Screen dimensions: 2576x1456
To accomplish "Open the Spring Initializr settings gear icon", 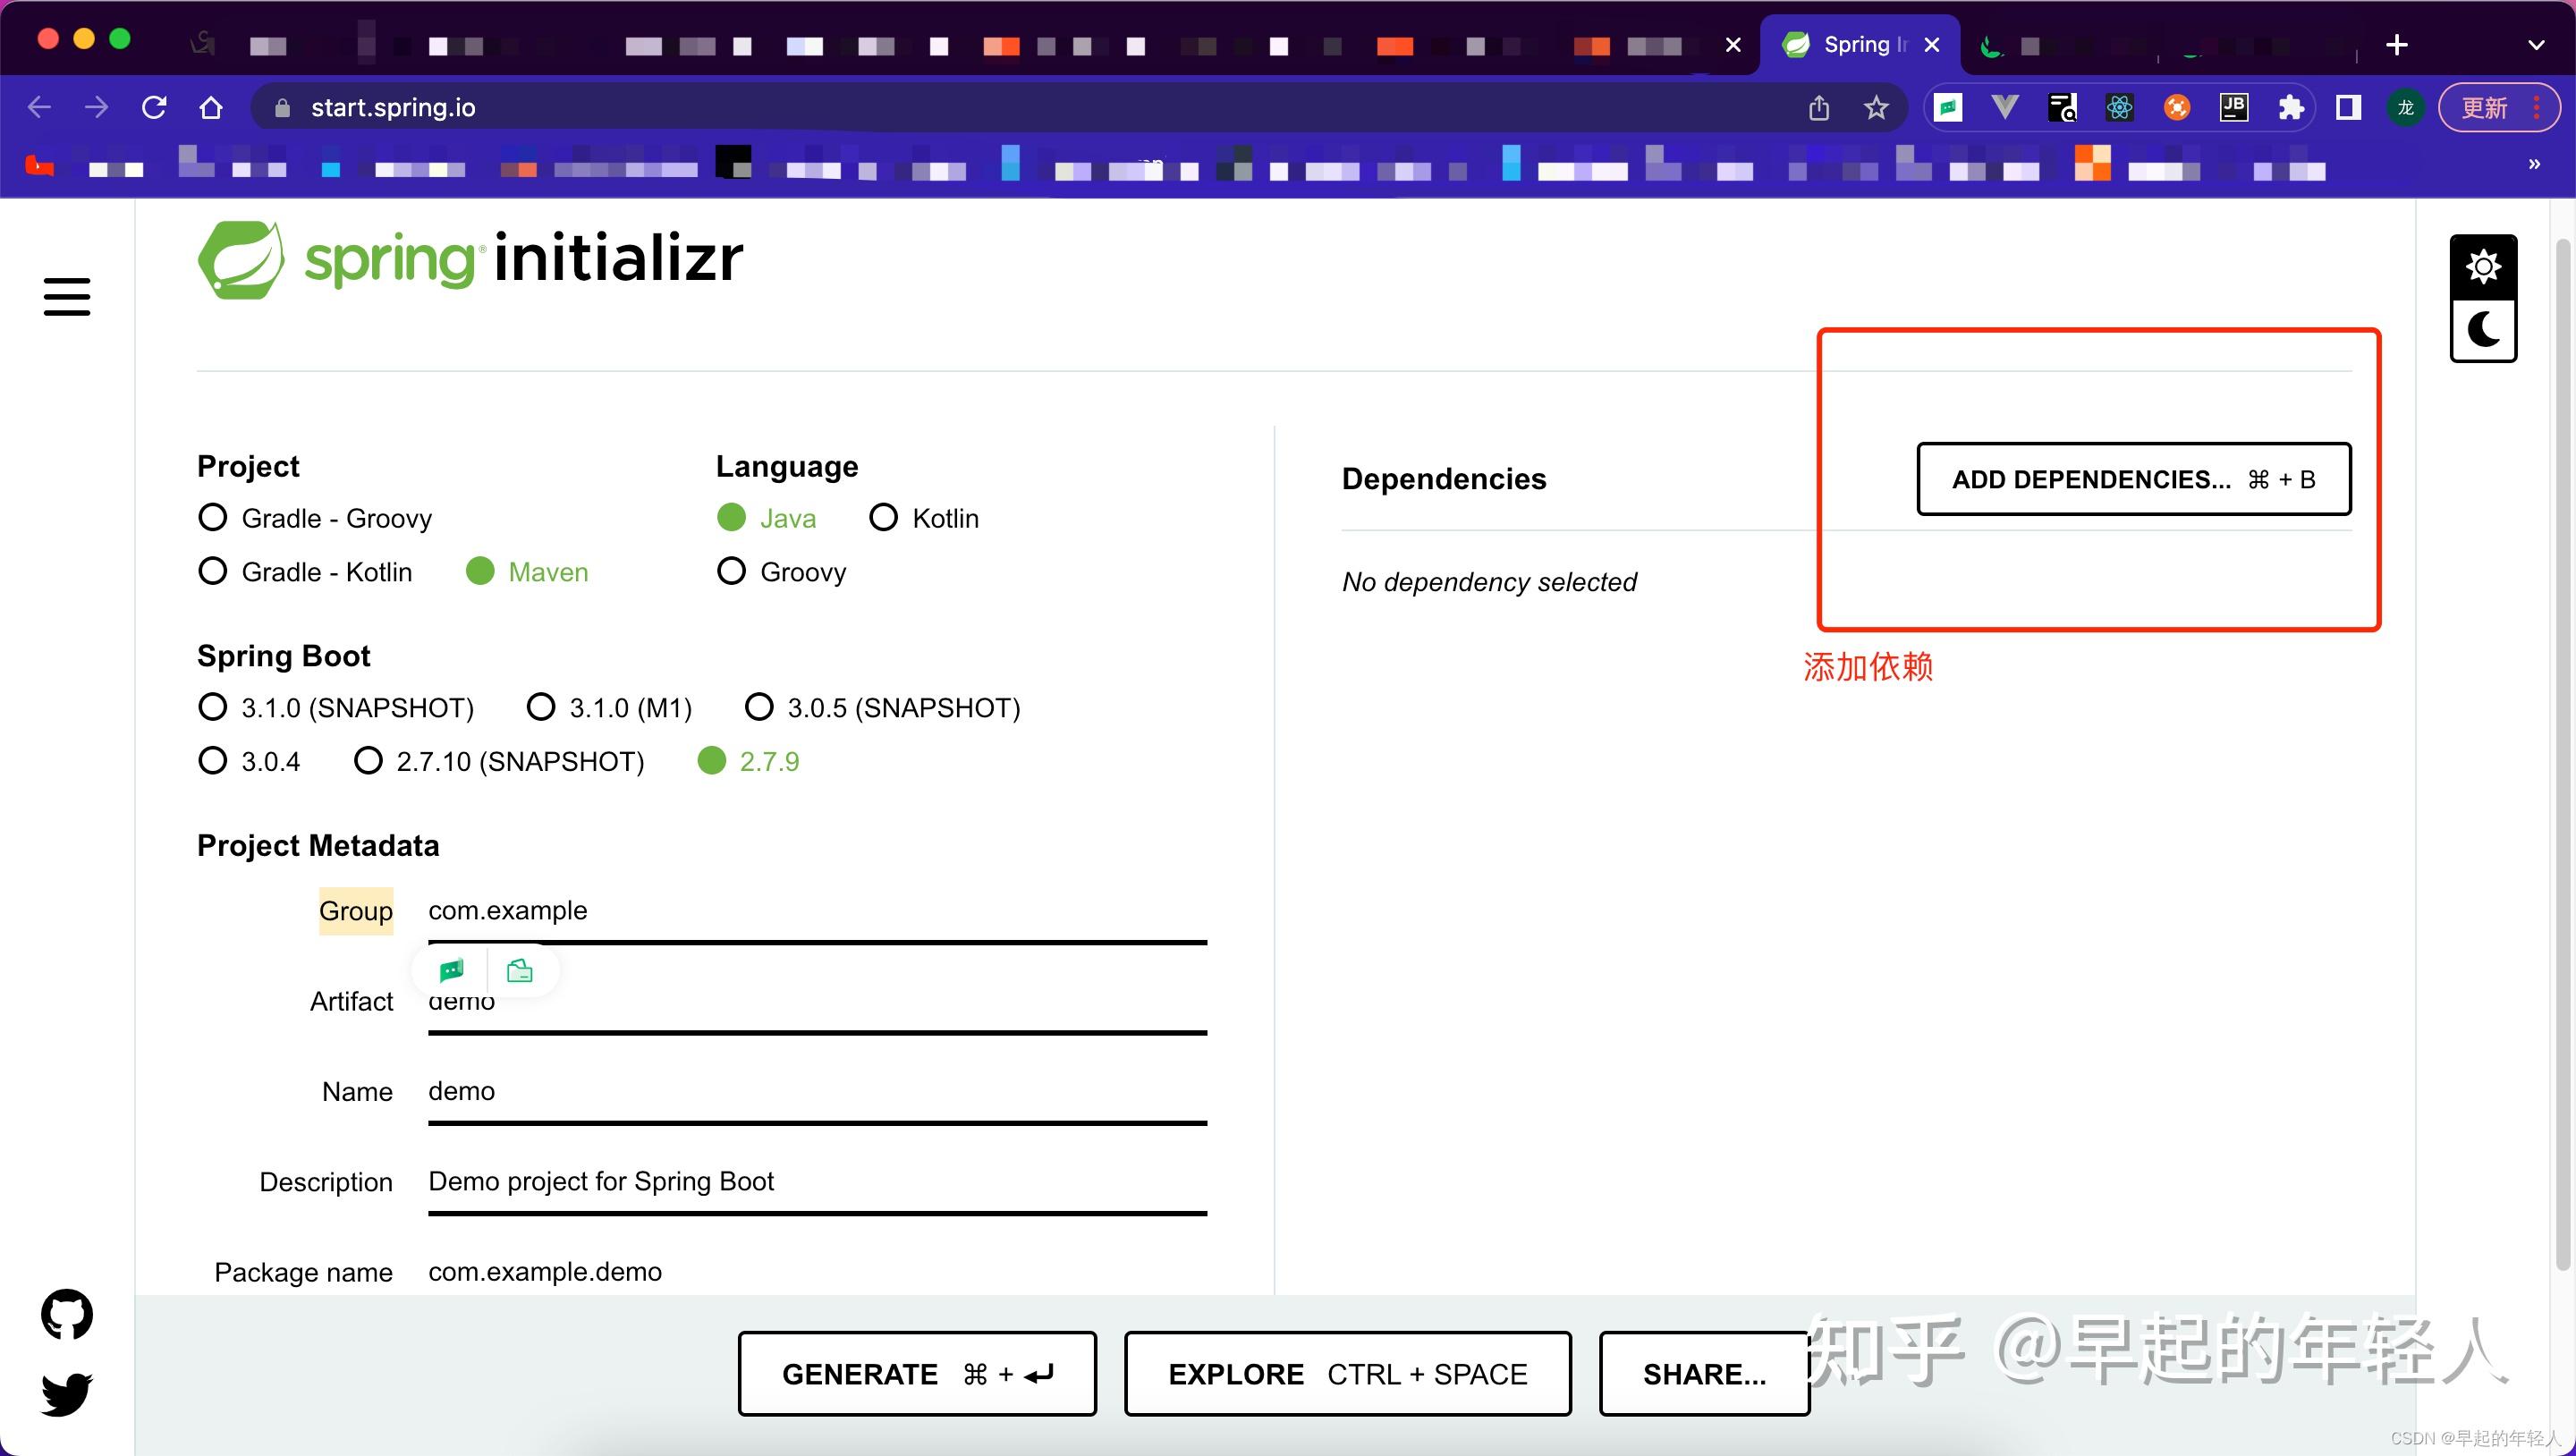I will [2484, 265].
